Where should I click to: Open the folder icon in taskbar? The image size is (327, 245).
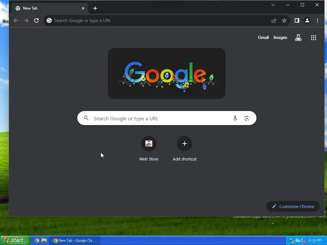point(44,241)
